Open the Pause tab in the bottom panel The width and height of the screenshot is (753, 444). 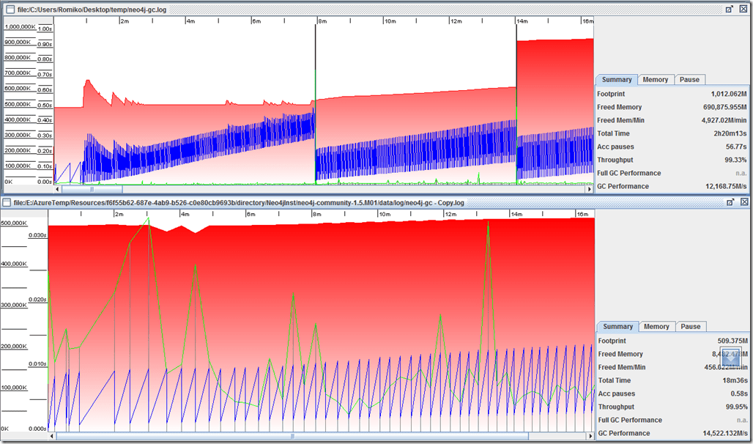tap(690, 327)
